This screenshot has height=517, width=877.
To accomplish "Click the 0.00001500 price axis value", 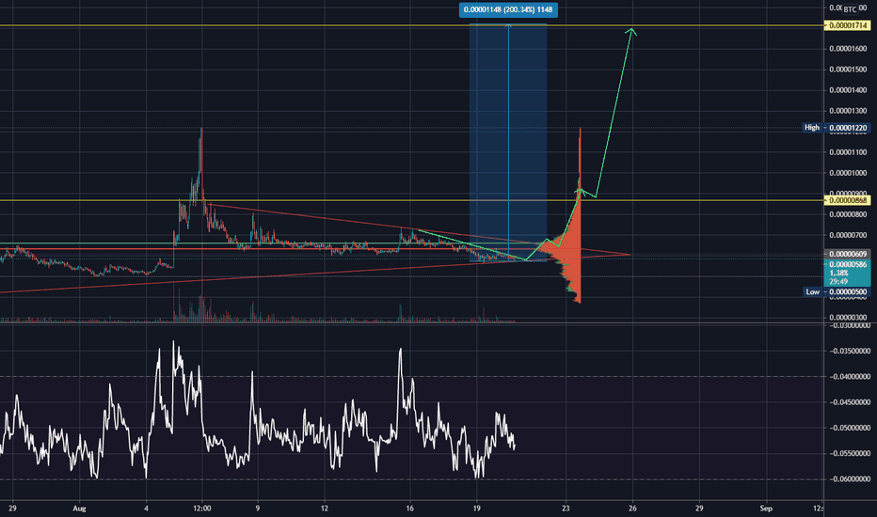I will [848, 70].
